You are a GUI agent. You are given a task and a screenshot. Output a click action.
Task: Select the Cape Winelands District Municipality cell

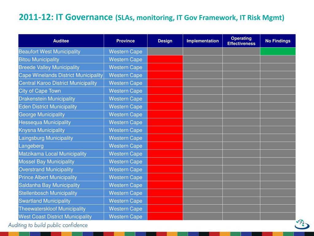tap(61, 75)
